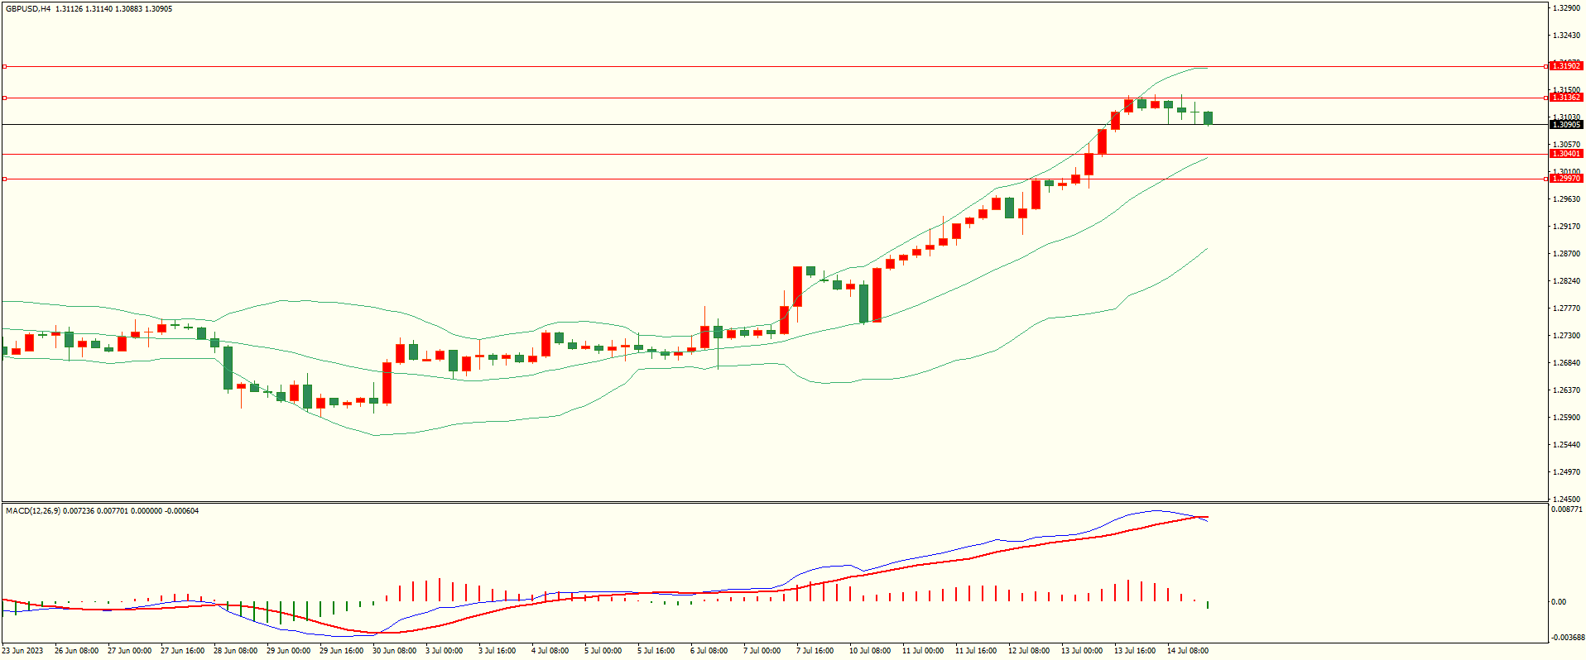Click the 10 Jul 08:00 time label
This screenshot has height=660, width=1586.
(x=870, y=651)
